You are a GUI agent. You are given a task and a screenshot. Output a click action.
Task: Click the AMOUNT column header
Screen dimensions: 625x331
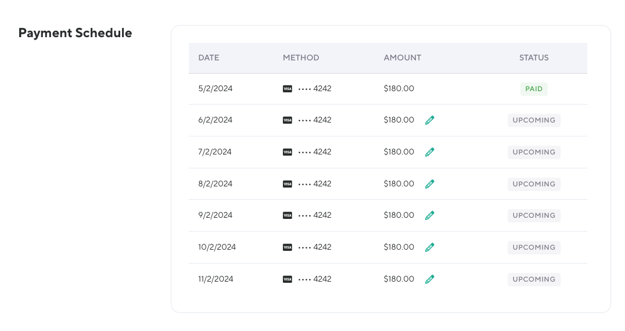(x=402, y=58)
